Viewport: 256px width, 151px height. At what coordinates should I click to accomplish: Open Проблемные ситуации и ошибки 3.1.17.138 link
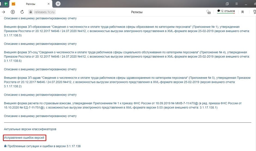coord(44,146)
